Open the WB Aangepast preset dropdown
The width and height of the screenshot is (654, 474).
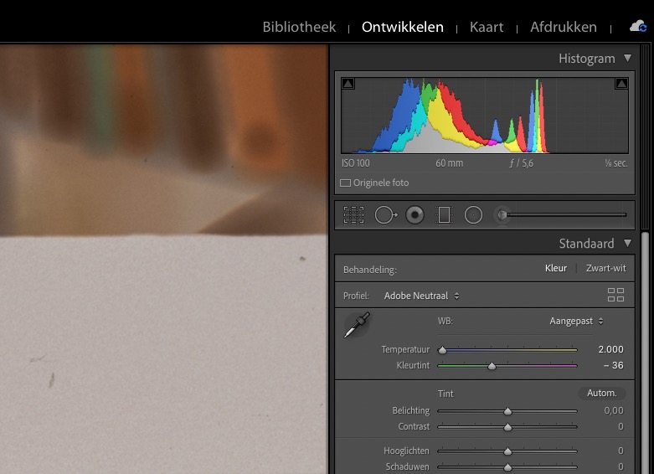pyautogui.click(x=576, y=321)
